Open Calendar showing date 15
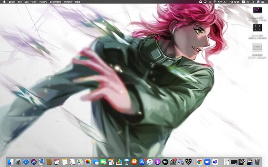The height and width of the screenshot is (167, 268). click(57, 162)
